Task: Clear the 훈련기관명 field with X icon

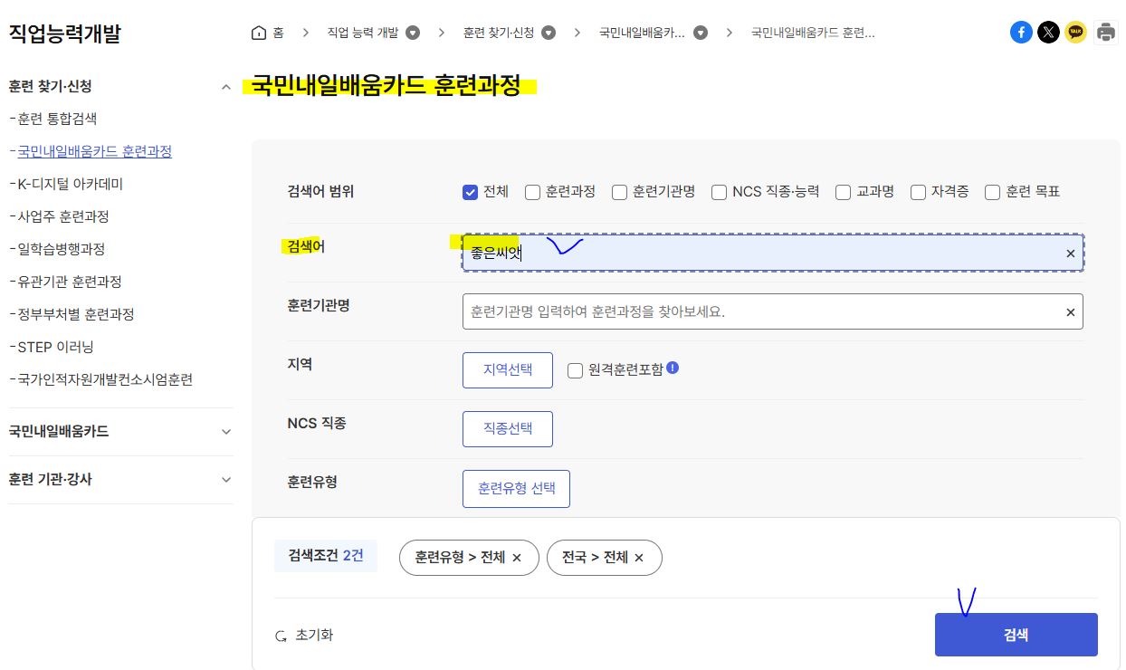Action: point(1070,311)
